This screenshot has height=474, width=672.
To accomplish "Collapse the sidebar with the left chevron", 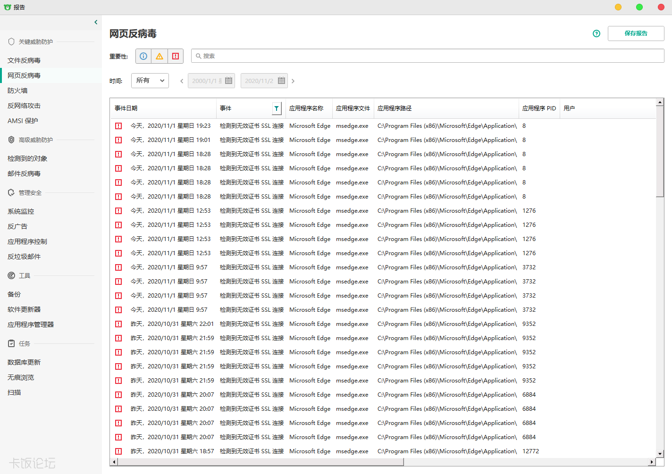I will [96, 22].
